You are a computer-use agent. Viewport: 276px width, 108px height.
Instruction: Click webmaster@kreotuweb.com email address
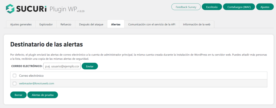point(36,84)
